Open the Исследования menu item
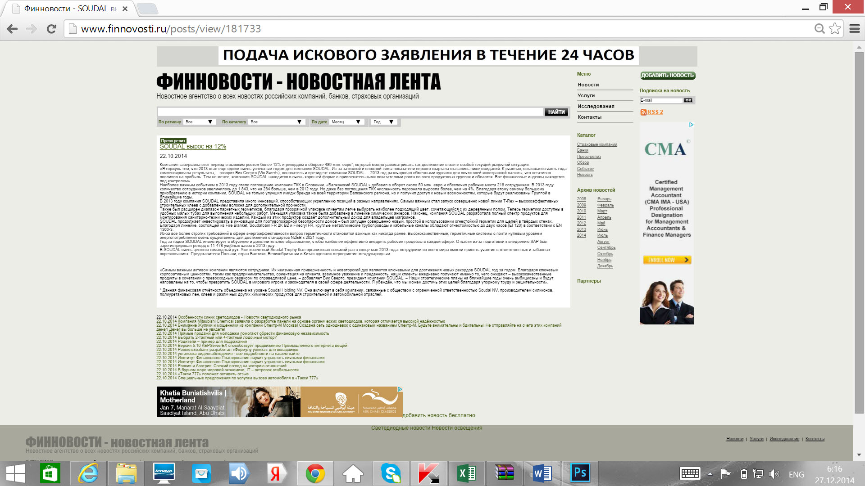 [596, 106]
